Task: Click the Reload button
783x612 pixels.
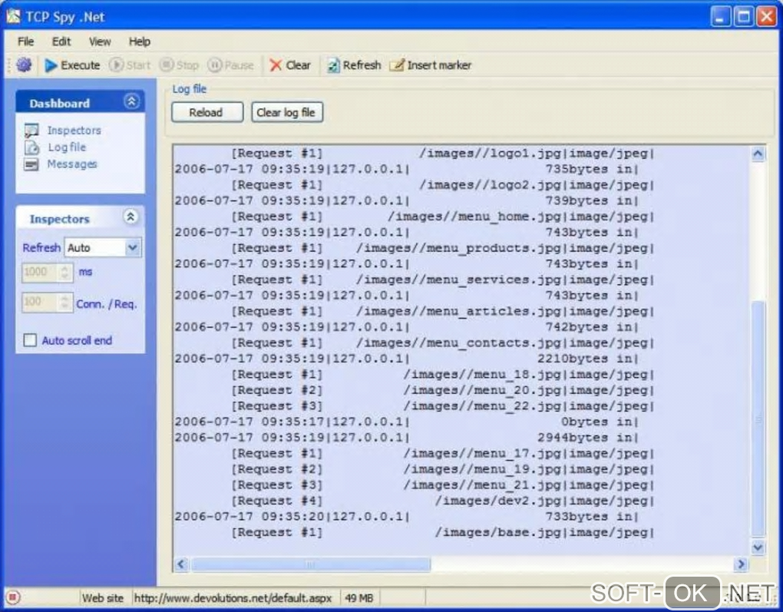Action: coord(207,112)
